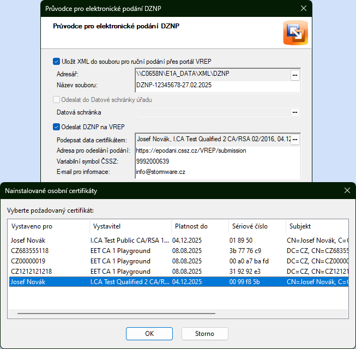Open certificate picker next to Podepsat data certifikátem
356x349 pixels.
click(295, 140)
